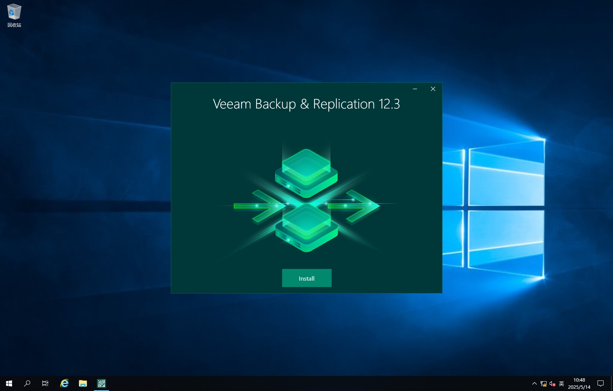Click the Show Desktop sliver at taskbar edge

point(611,383)
